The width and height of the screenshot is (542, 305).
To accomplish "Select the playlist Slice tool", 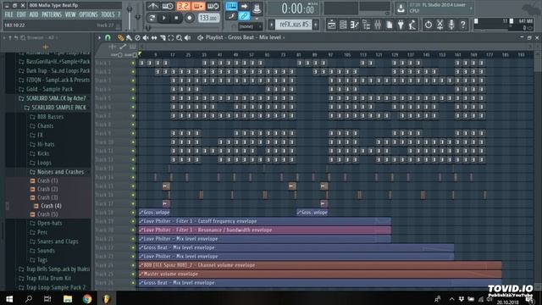I will [163, 37].
